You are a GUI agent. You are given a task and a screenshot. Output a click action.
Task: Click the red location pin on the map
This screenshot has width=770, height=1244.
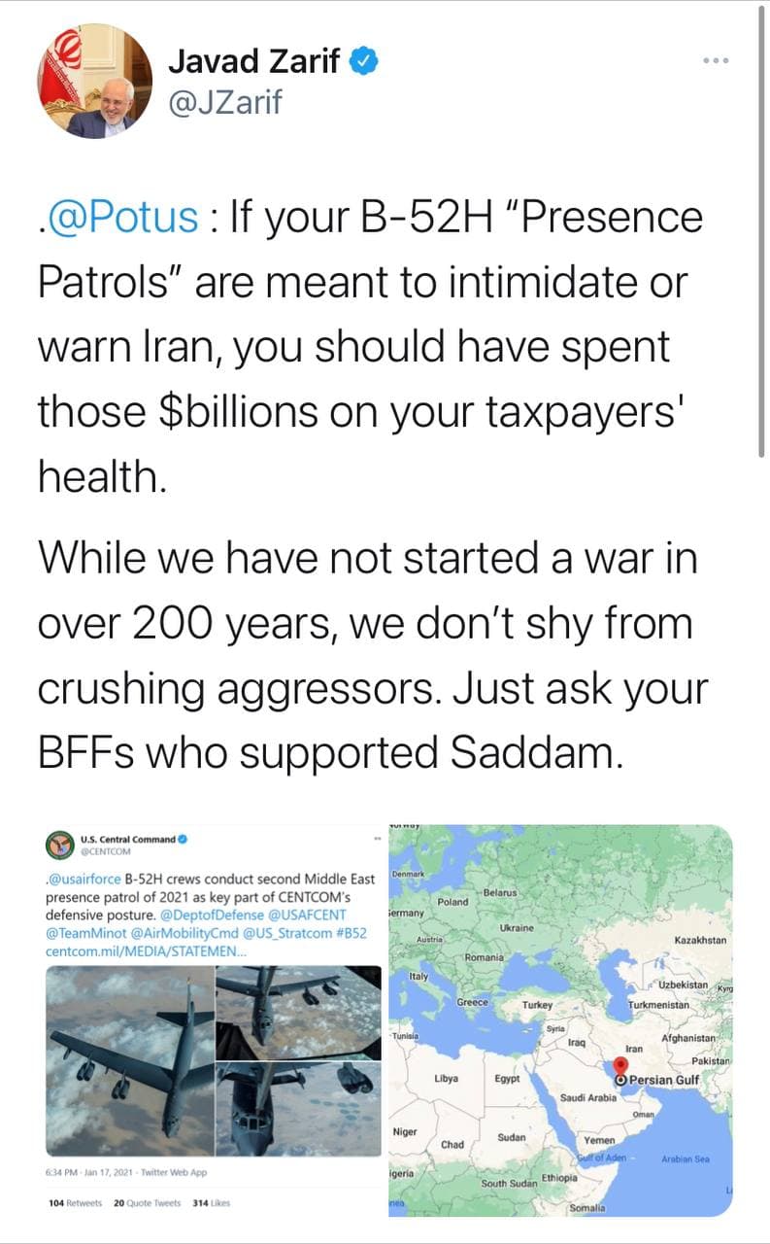(620, 1066)
